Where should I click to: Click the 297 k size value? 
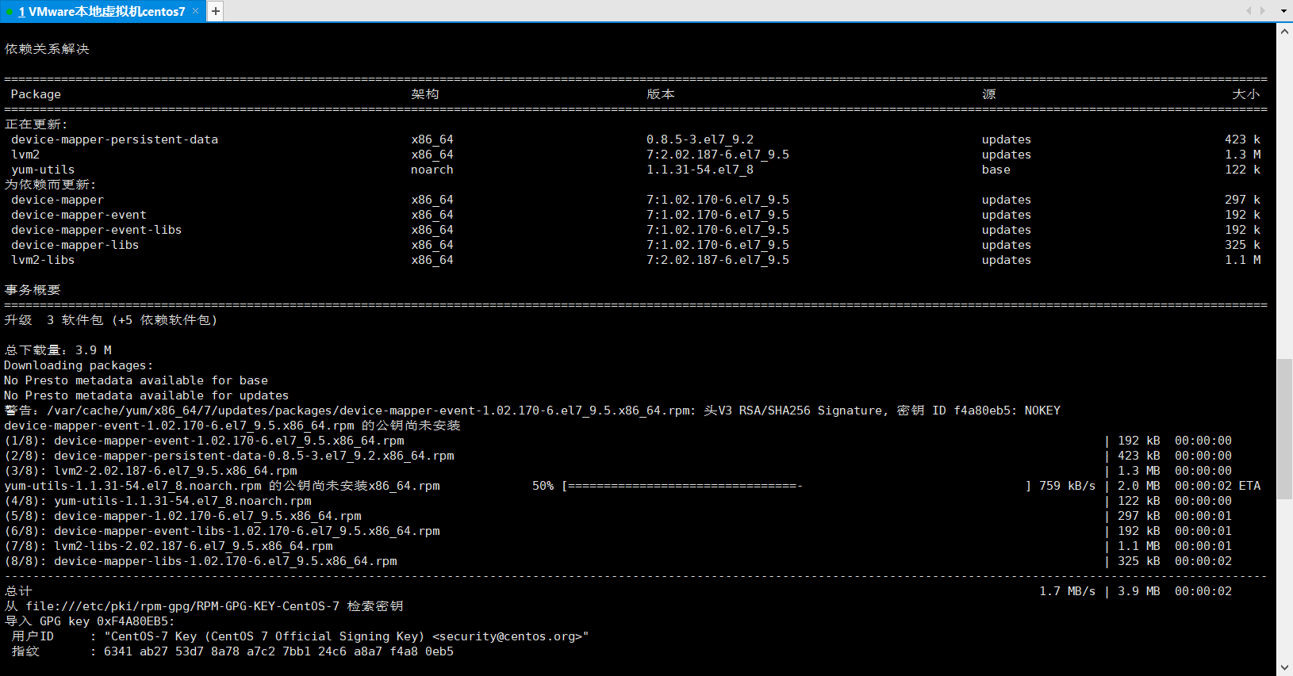[1243, 200]
